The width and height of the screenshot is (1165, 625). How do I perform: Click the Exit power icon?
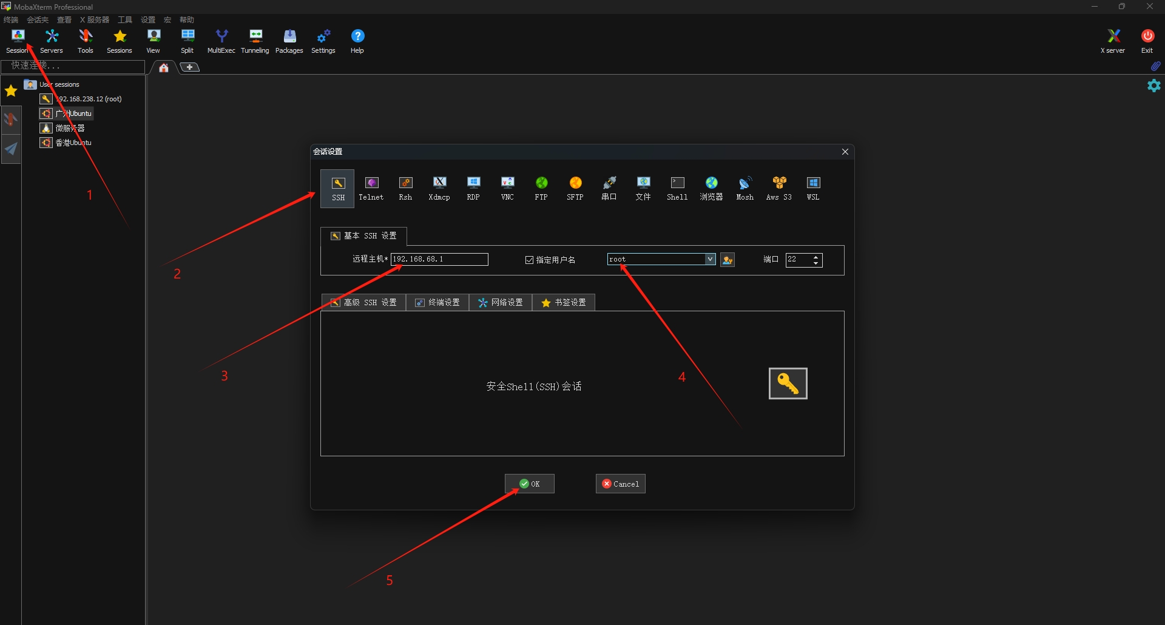pyautogui.click(x=1147, y=41)
